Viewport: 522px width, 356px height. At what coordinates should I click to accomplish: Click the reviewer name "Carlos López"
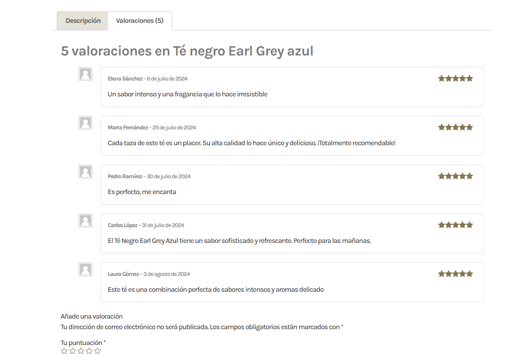pos(122,226)
